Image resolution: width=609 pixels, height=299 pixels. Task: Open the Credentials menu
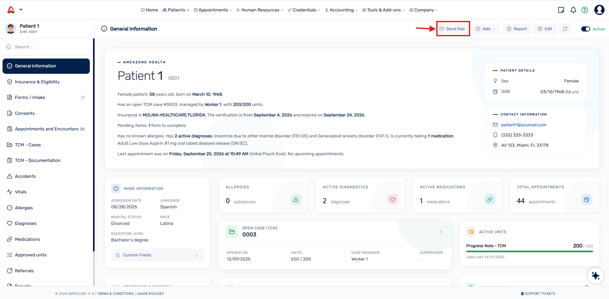coord(304,10)
